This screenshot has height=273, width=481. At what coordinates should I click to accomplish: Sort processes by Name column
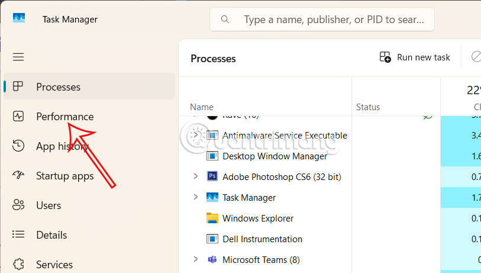point(202,107)
